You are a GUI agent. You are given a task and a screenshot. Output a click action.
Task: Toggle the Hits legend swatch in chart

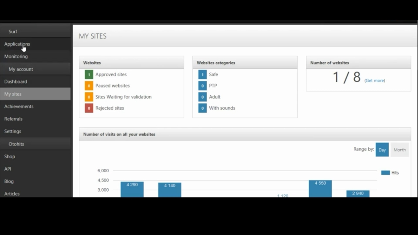point(386,173)
